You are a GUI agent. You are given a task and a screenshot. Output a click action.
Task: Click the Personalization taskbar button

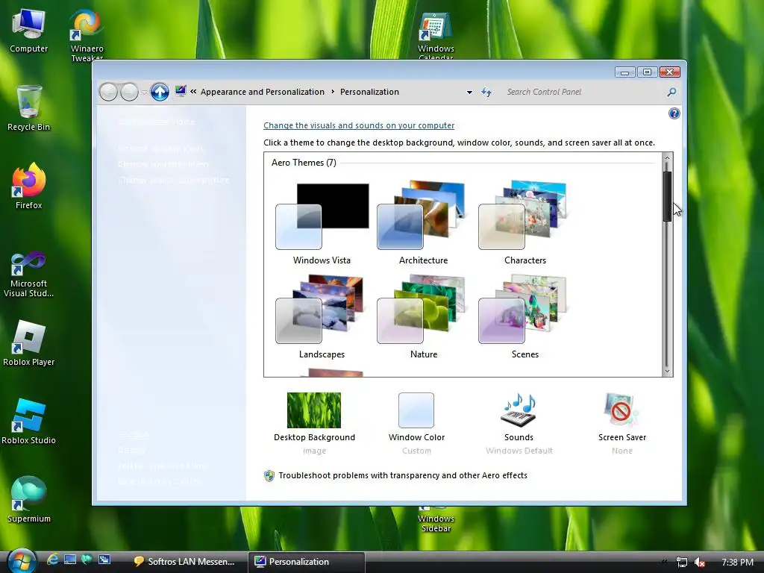(x=307, y=562)
